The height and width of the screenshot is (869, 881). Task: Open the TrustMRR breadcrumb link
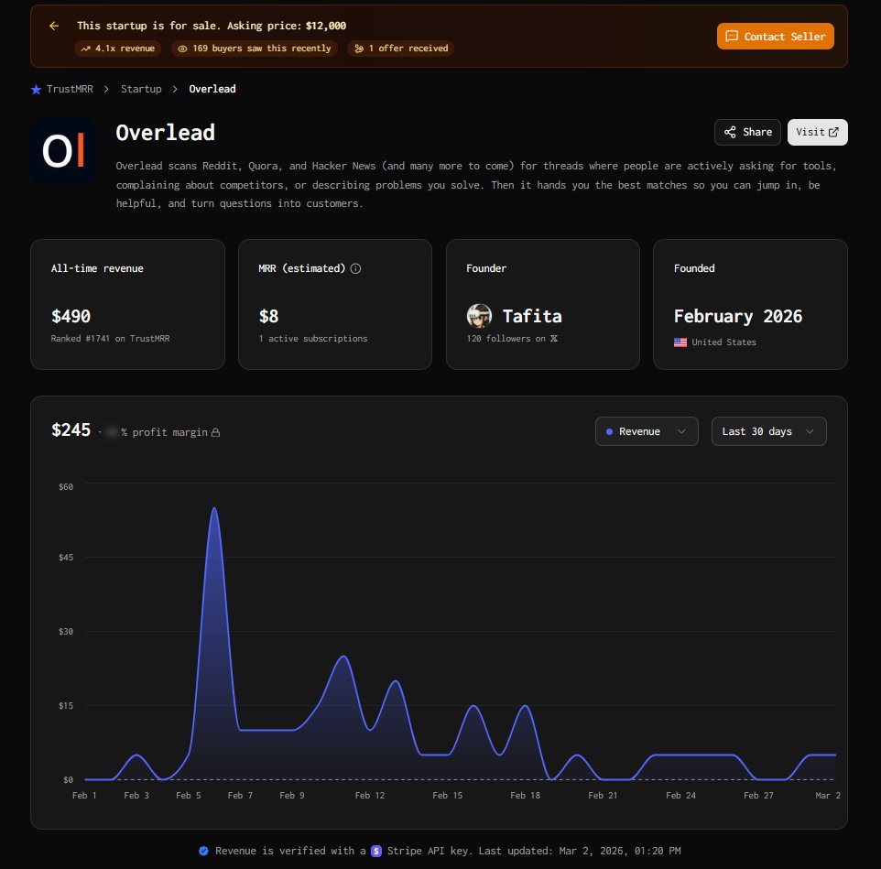point(70,89)
